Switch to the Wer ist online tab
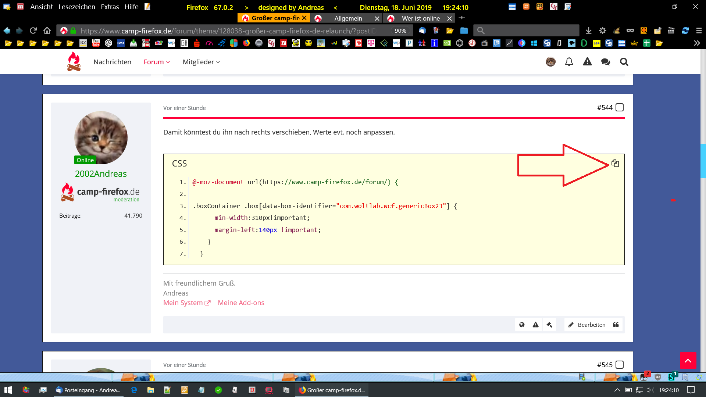Screen dimensions: 706x397 [420, 18]
